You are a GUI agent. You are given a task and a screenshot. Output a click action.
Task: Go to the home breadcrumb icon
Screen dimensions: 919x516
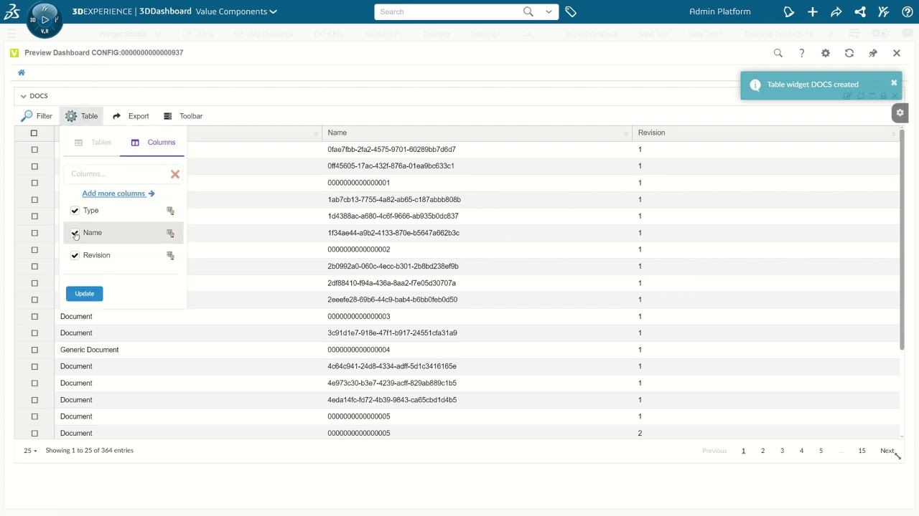(22, 72)
